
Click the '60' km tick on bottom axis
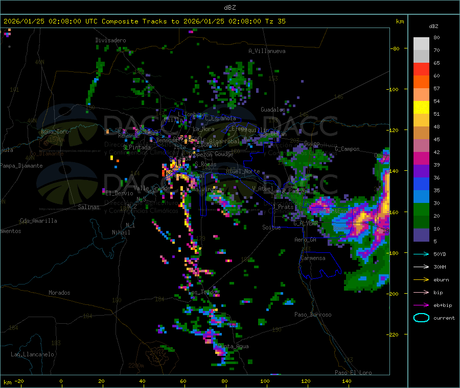point(183,381)
